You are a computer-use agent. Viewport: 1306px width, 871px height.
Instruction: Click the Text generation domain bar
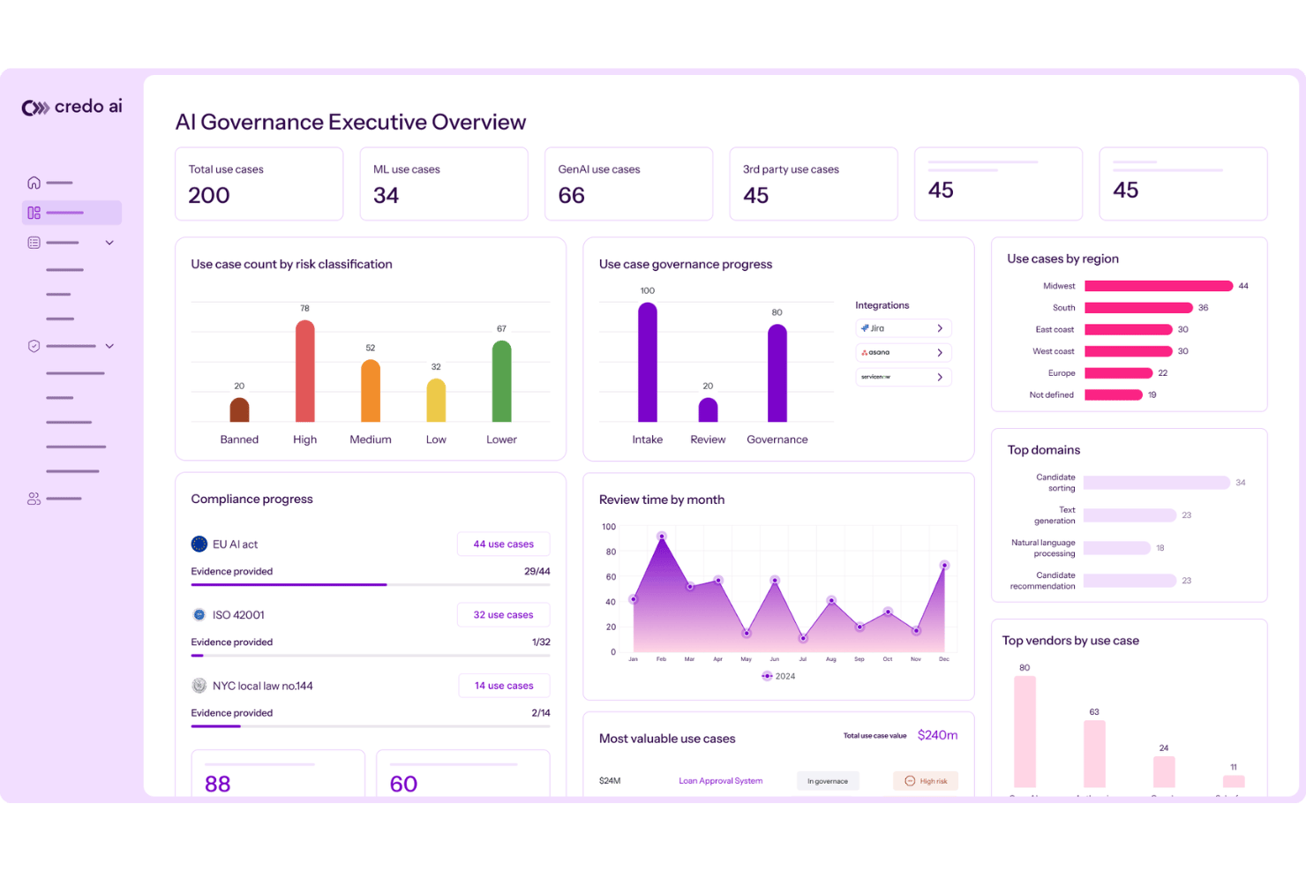(1130, 515)
